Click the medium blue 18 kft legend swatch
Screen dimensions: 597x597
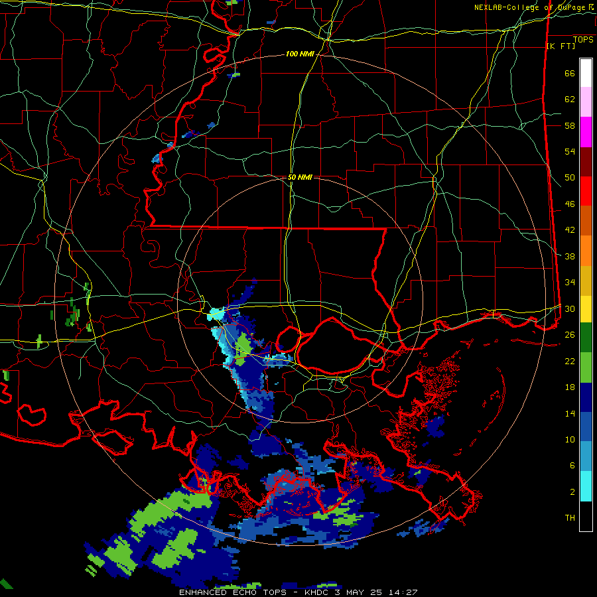coord(586,427)
